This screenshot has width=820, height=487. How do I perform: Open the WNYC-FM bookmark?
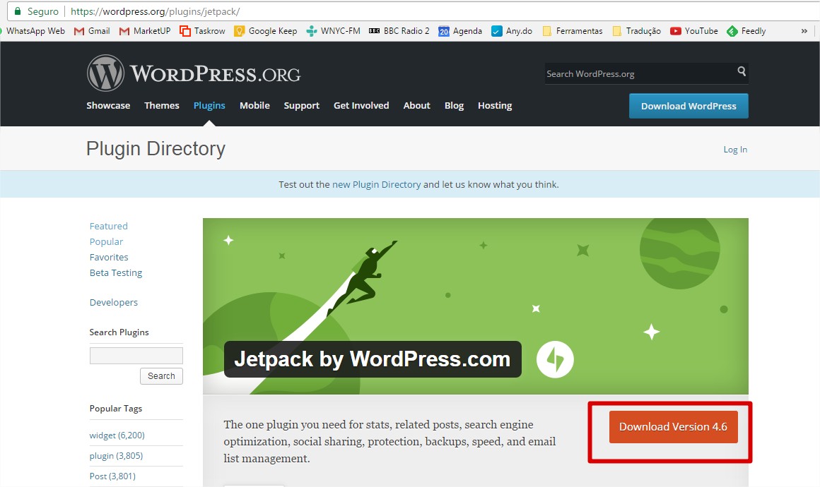(x=333, y=31)
